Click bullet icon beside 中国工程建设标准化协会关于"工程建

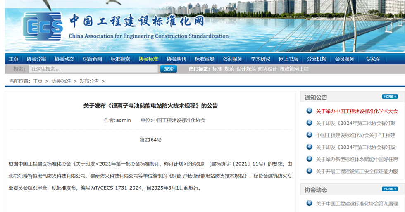309,135
